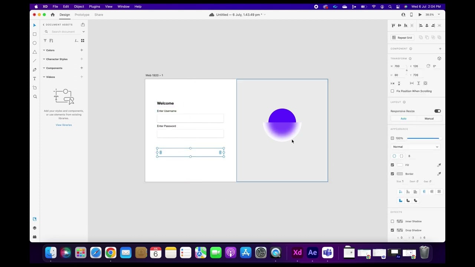The height and width of the screenshot is (267, 475).
Task: Choose the Rectangle tool
Action: pyautogui.click(x=35, y=34)
